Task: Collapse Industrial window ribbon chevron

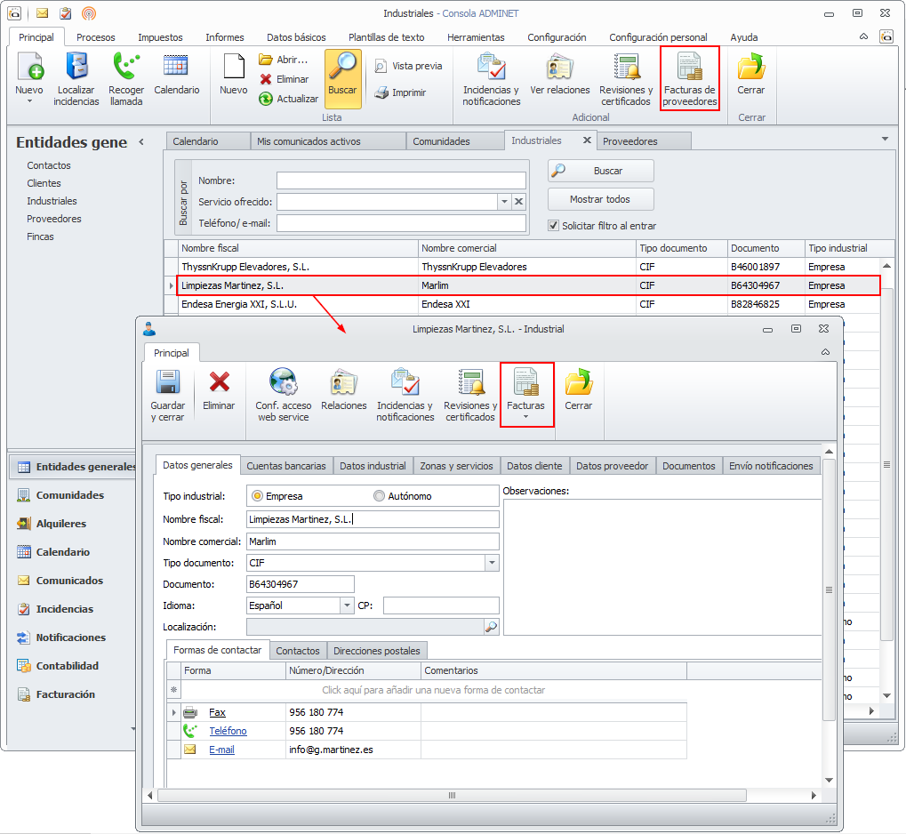Action: 825,352
